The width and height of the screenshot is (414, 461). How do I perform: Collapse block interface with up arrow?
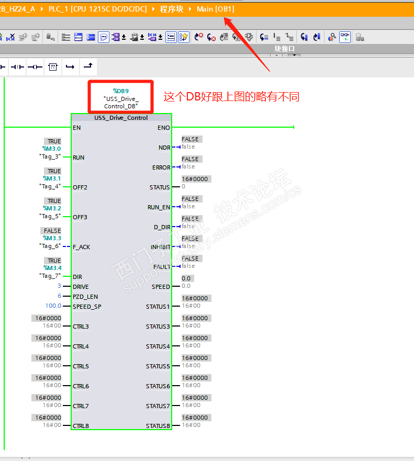tap(277, 55)
